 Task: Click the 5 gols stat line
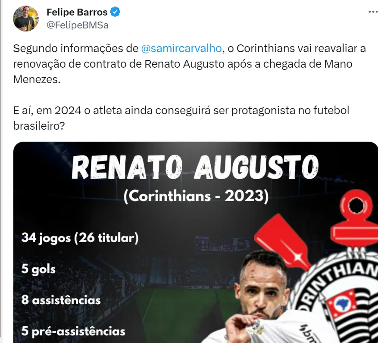click(38, 269)
